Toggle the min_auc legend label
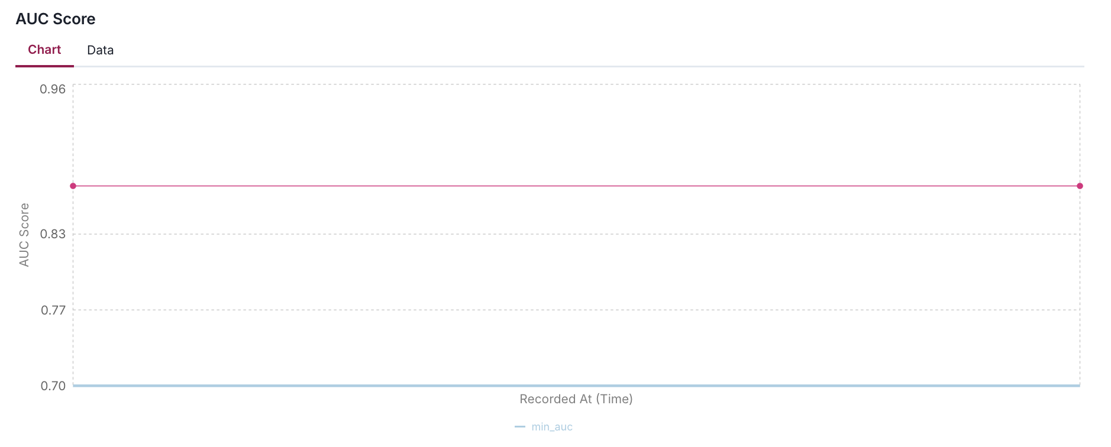 [x=552, y=427]
